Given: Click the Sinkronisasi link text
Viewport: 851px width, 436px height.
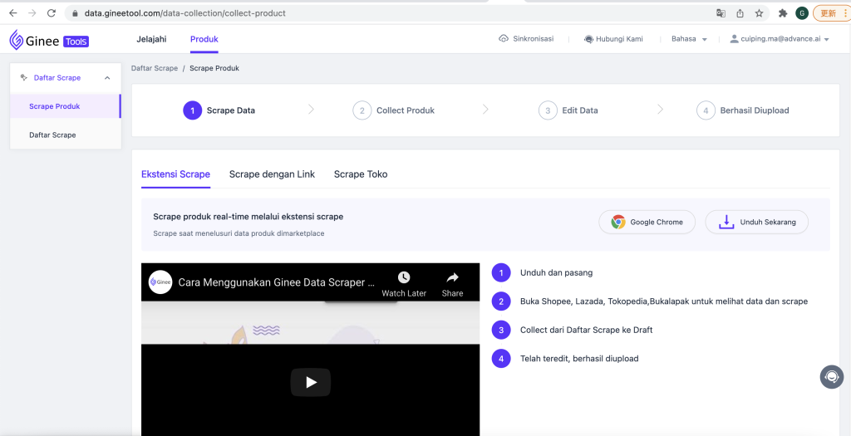Looking at the screenshot, I should coord(533,39).
